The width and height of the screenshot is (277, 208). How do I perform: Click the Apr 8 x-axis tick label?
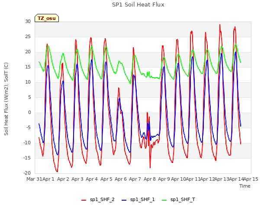150,179
